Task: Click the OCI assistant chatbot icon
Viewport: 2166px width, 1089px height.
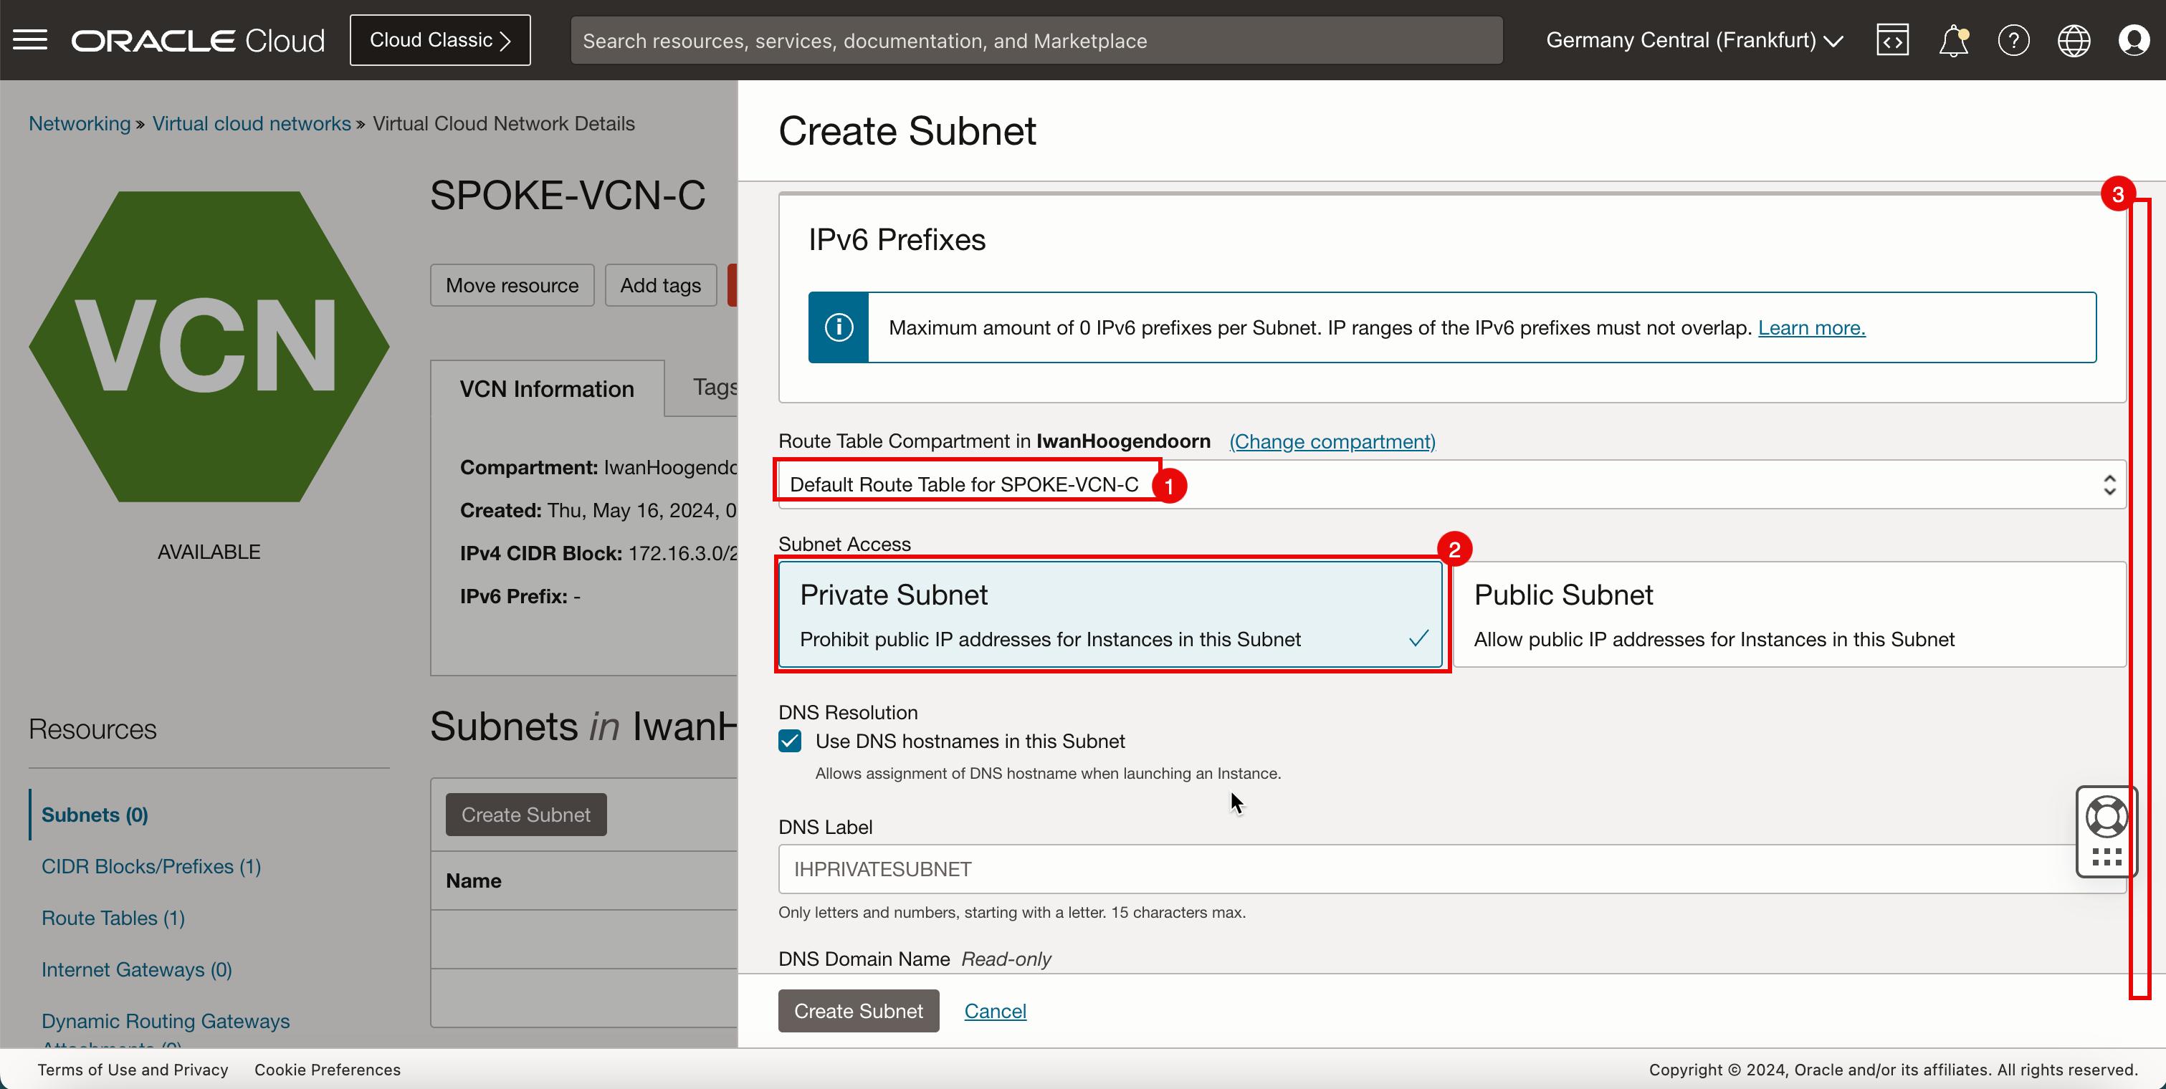Action: pos(2108,829)
